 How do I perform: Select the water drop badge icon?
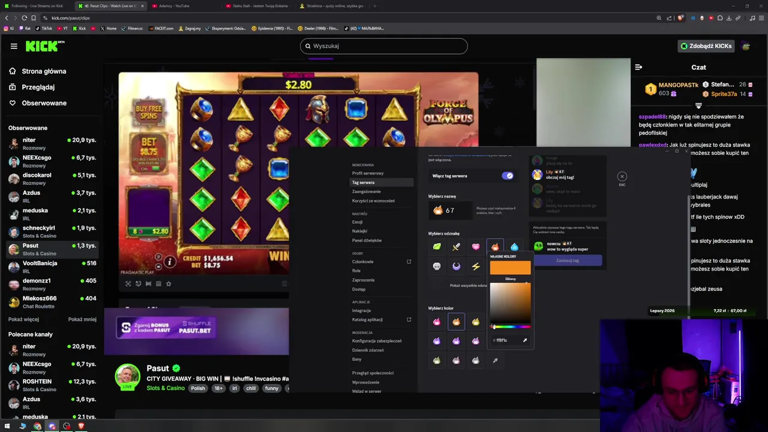pyautogui.click(x=514, y=247)
